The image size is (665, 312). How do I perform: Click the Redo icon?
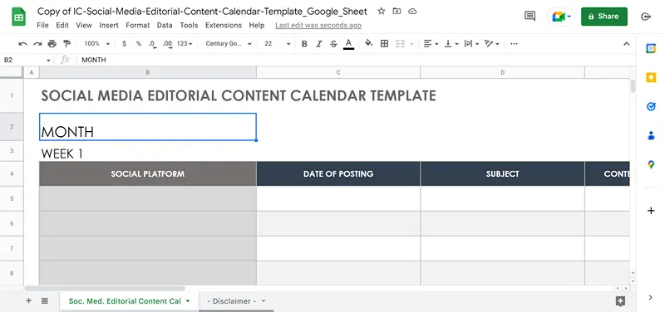37,44
